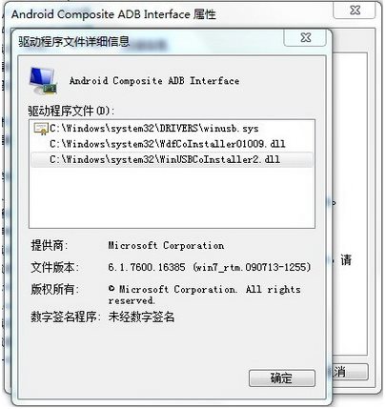386x409 pixels.
Task: Click the 驱动程序文件详细信息 title bar text
Action: (73, 42)
